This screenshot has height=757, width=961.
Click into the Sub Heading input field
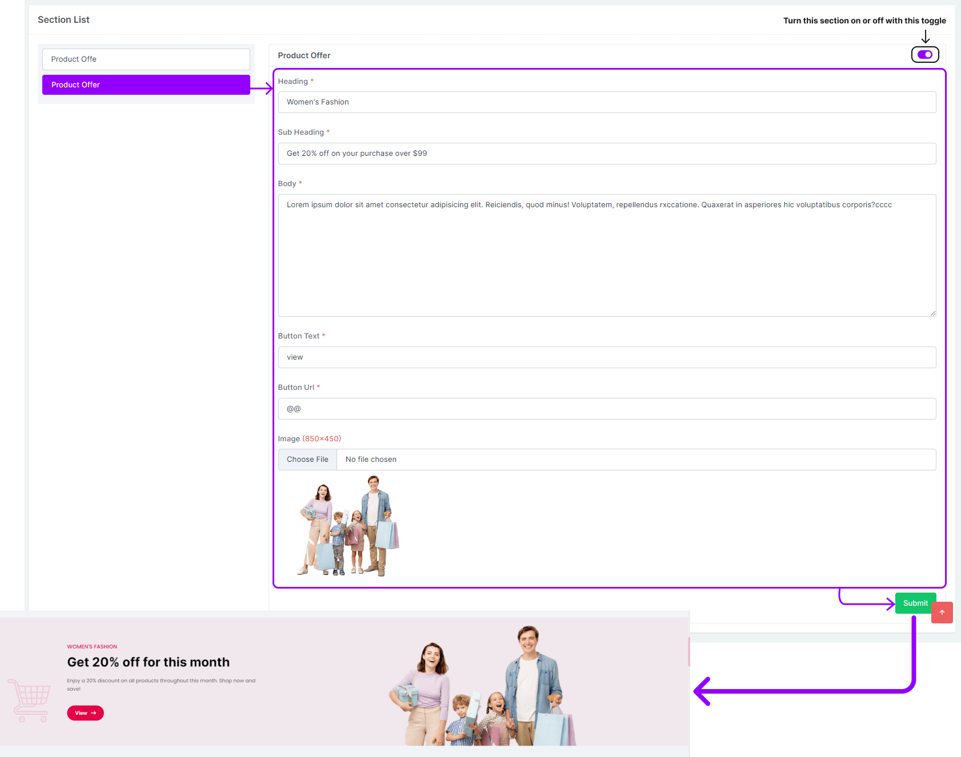pos(606,154)
